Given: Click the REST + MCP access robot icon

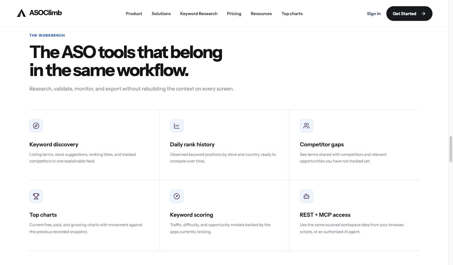Looking at the screenshot, I should 306,196.
